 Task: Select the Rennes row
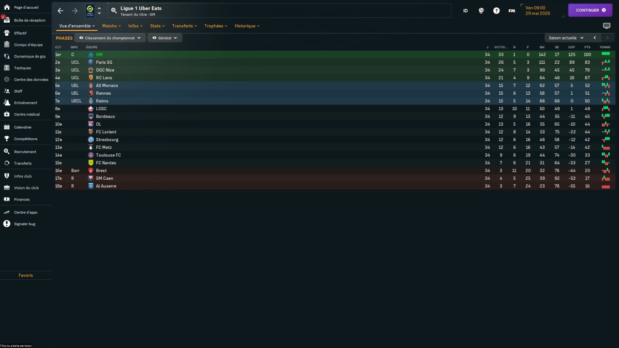click(335, 93)
